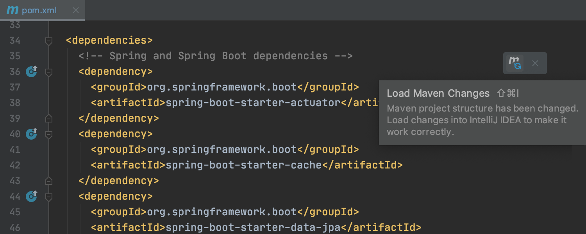Collapse the dependency fold marker at line 40
Screen dimensions: 586x234
pos(49,134)
